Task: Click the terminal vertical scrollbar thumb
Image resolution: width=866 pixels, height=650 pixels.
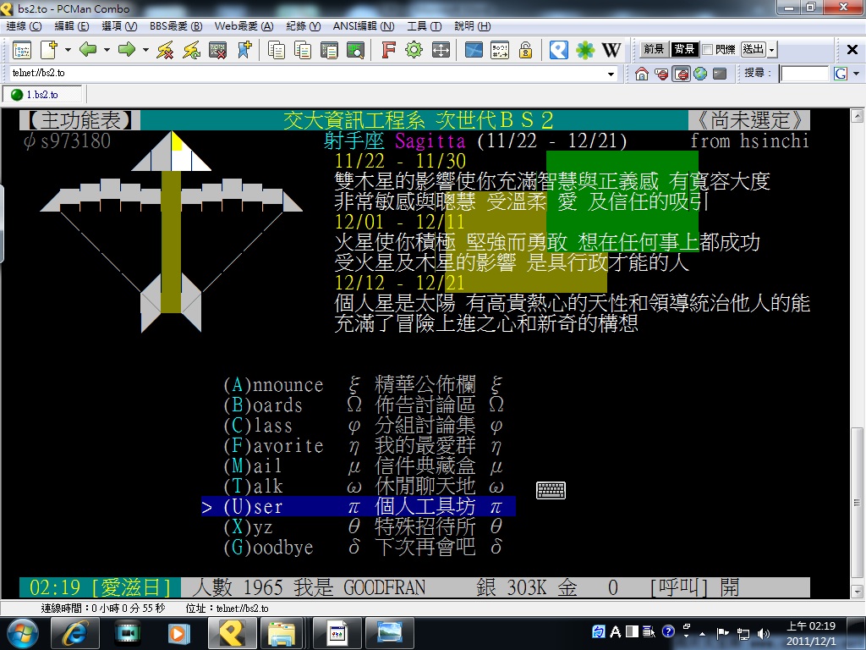Action: pos(858,504)
